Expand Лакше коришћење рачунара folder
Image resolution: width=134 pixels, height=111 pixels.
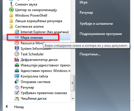(39, 21)
